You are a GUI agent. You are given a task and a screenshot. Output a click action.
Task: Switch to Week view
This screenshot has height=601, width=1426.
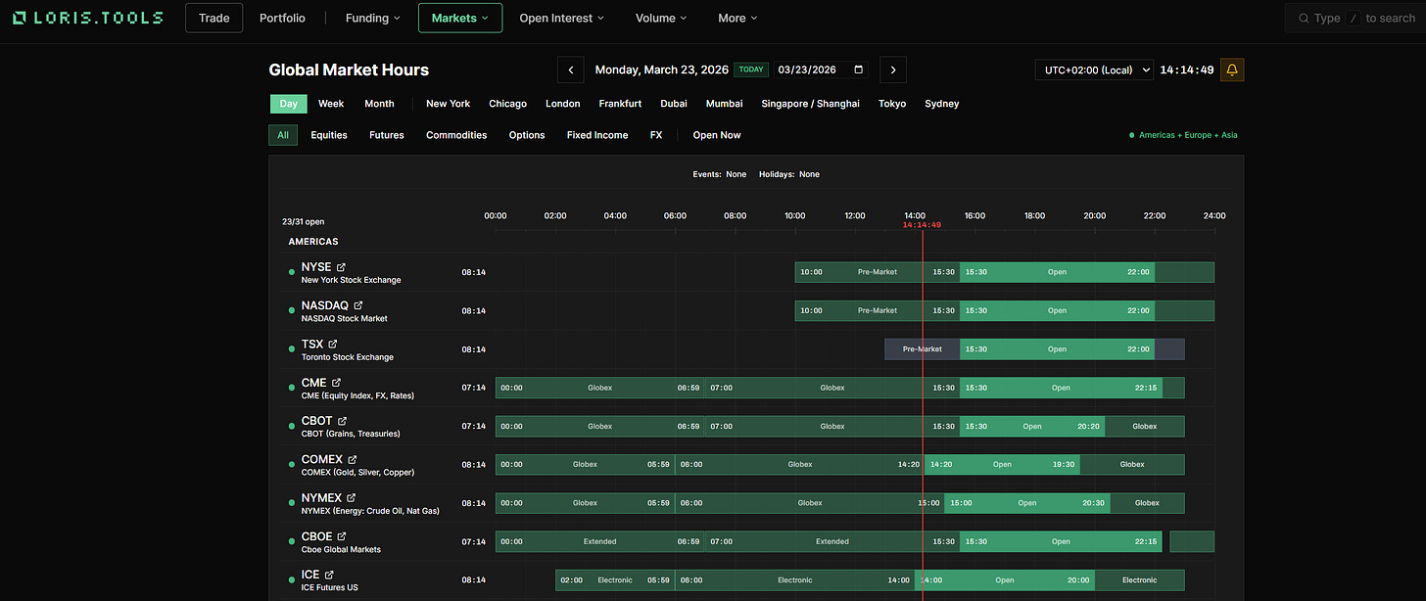(331, 104)
